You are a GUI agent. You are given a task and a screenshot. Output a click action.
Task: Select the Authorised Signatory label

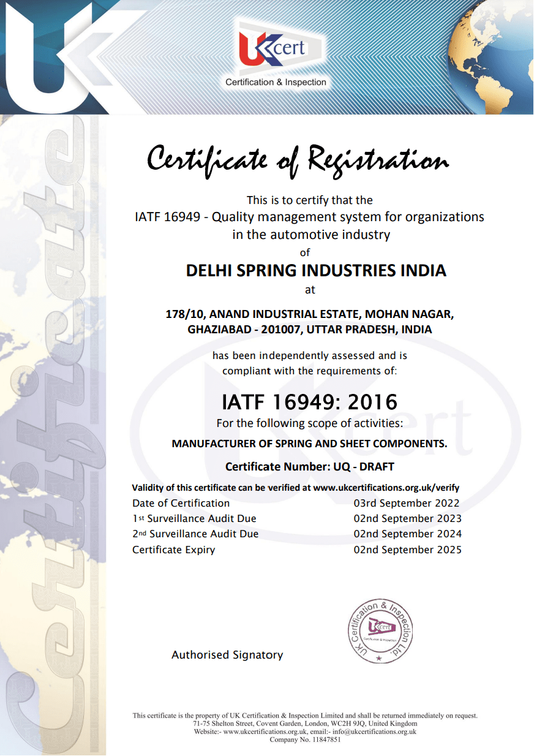point(227,655)
